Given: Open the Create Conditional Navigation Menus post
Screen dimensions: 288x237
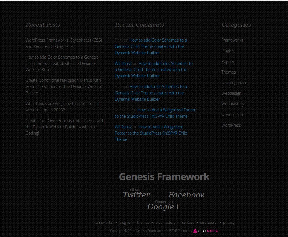Looking at the screenshot, I should coord(64,86).
